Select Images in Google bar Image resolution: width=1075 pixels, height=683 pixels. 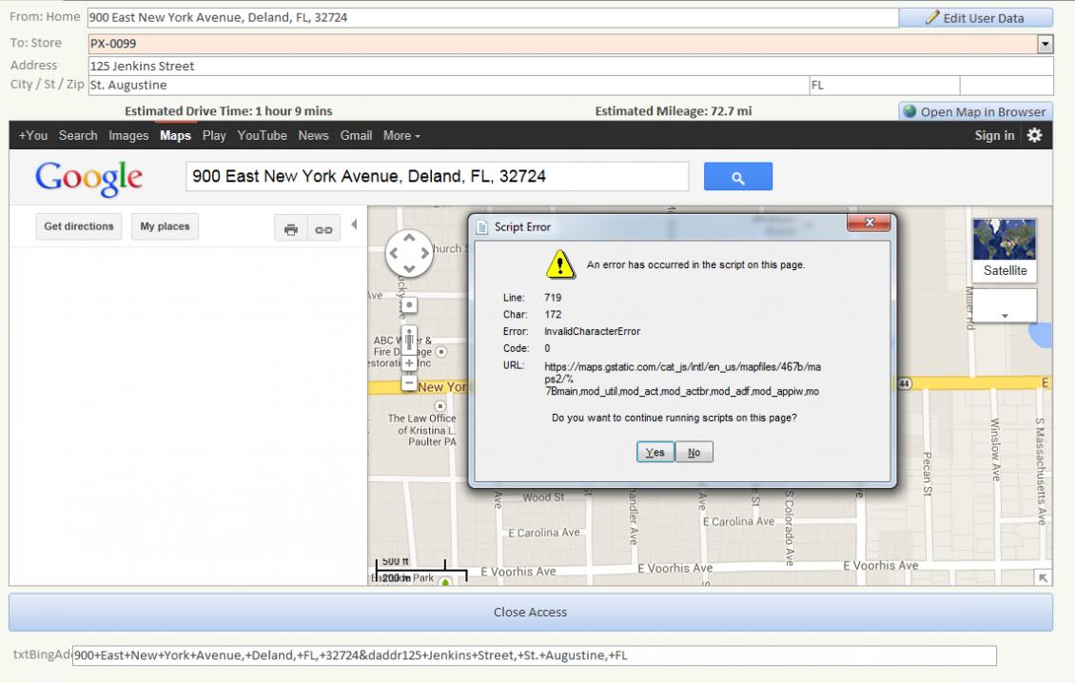(x=128, y=135)
